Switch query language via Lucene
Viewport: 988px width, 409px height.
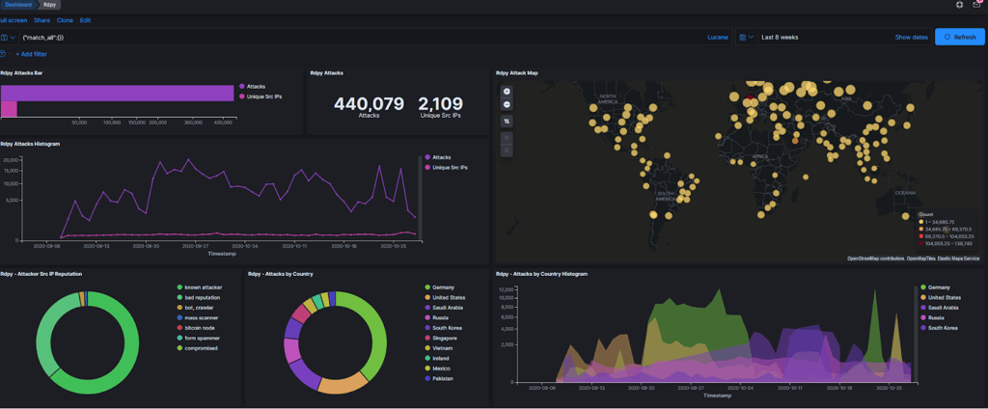(718, 38)
